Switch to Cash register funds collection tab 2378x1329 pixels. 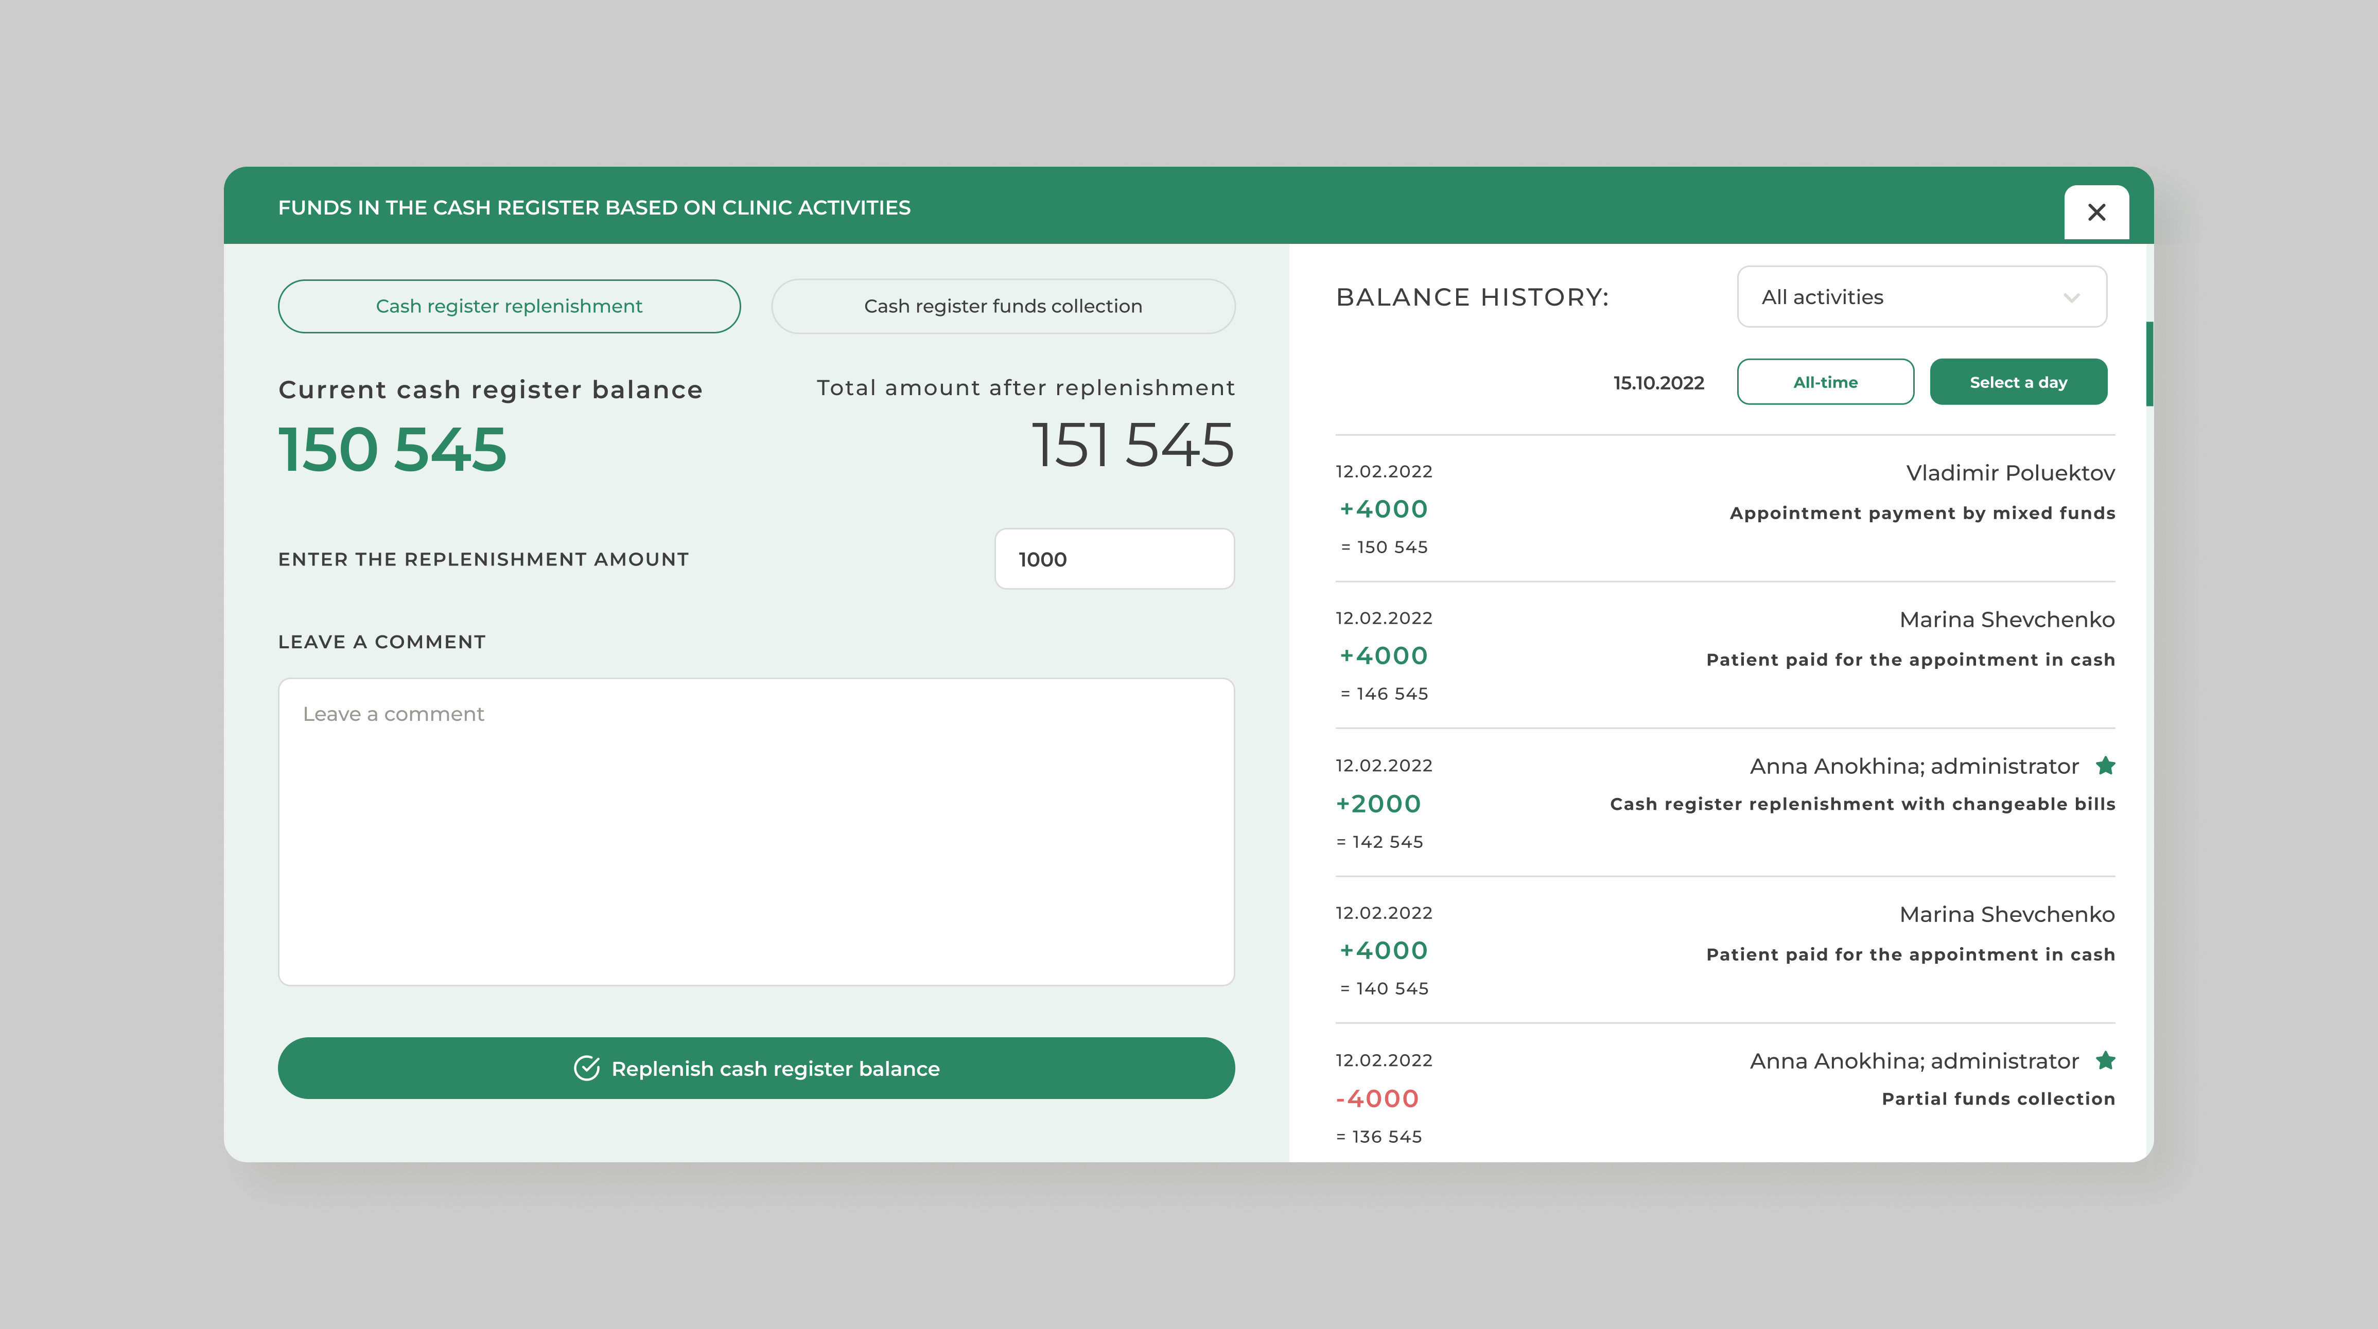[x=1003, y=307]
